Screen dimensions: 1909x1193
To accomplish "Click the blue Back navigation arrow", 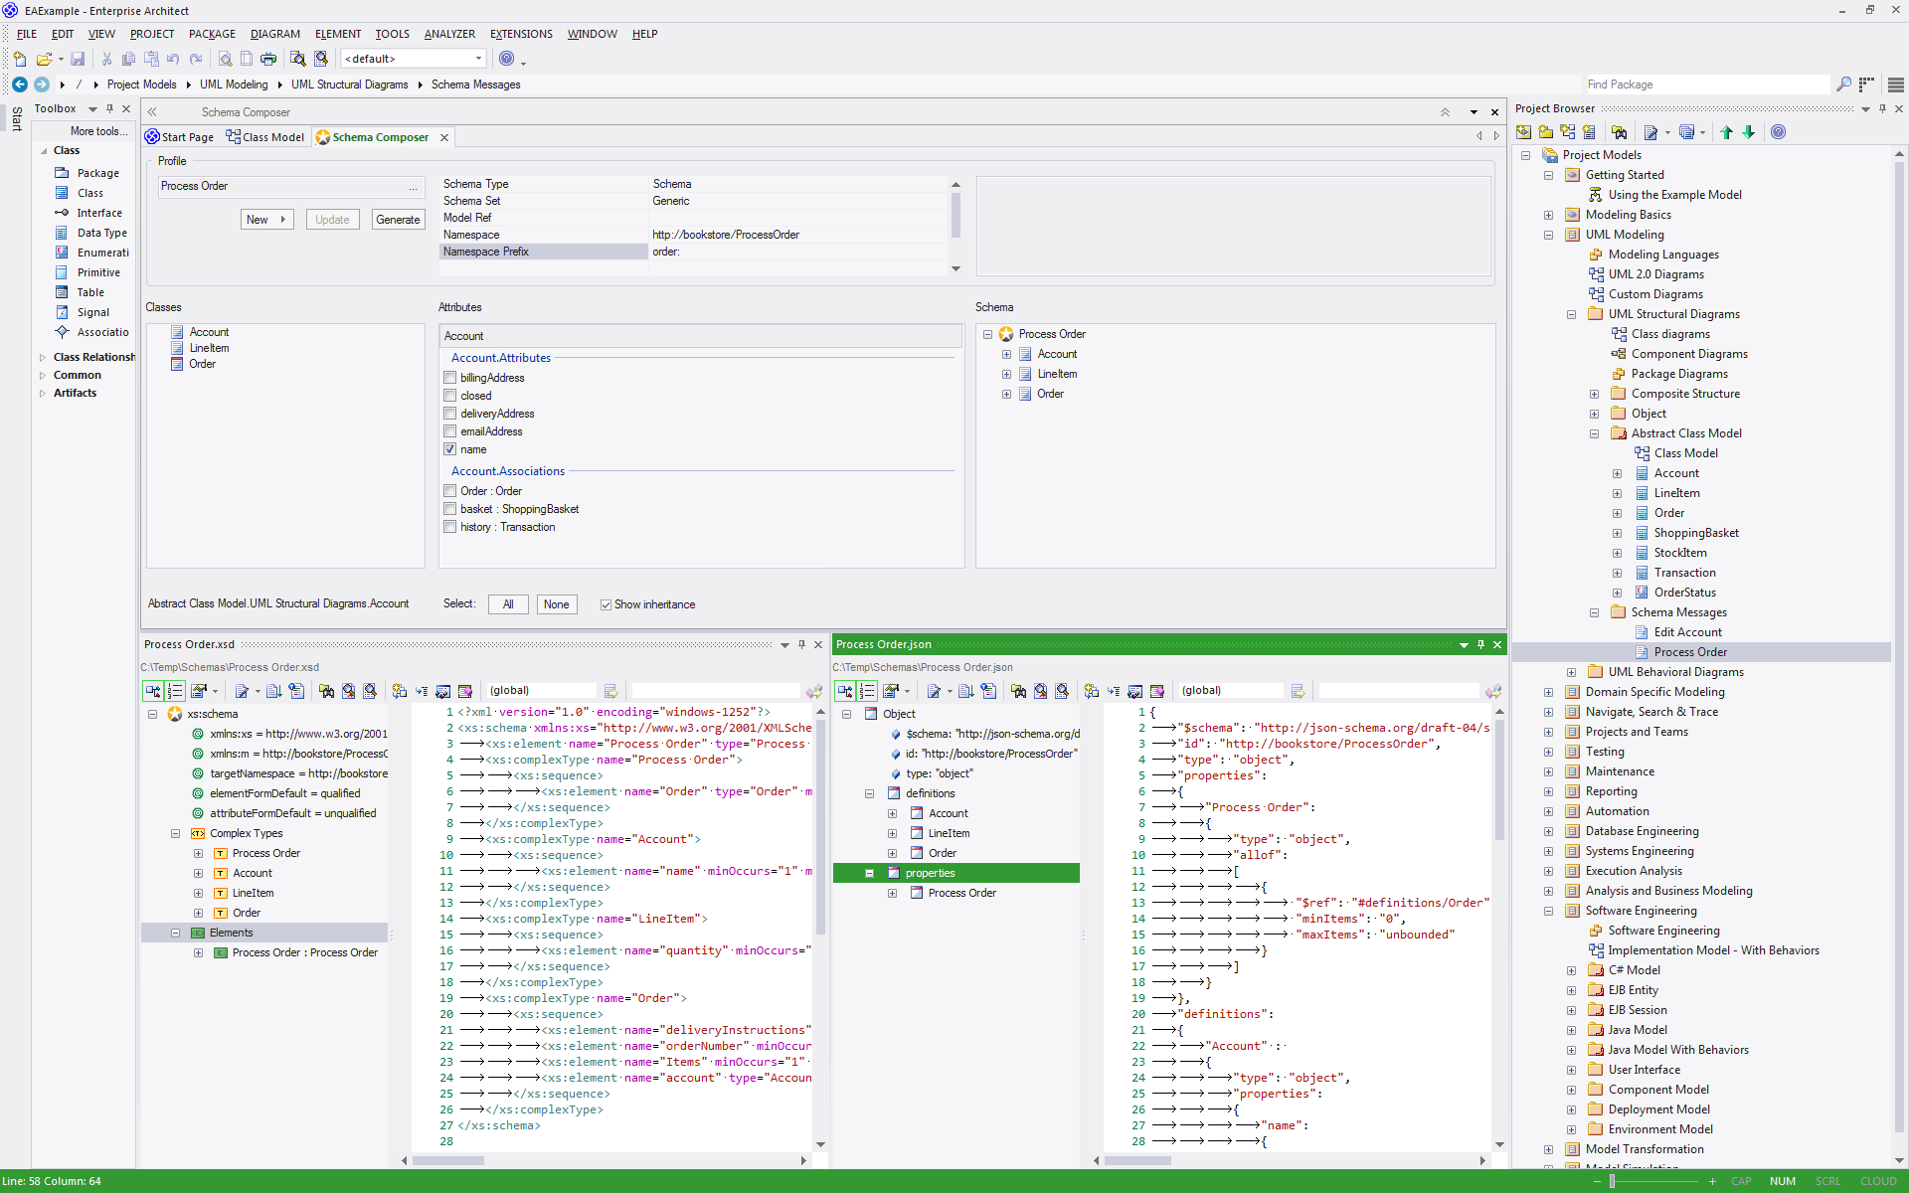I will [20, 85].
